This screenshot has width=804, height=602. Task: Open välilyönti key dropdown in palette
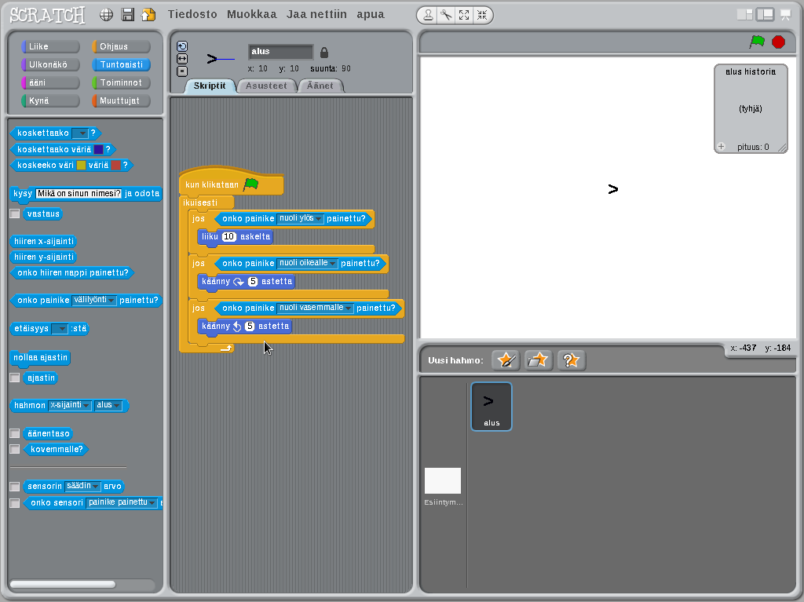[94, 300]
